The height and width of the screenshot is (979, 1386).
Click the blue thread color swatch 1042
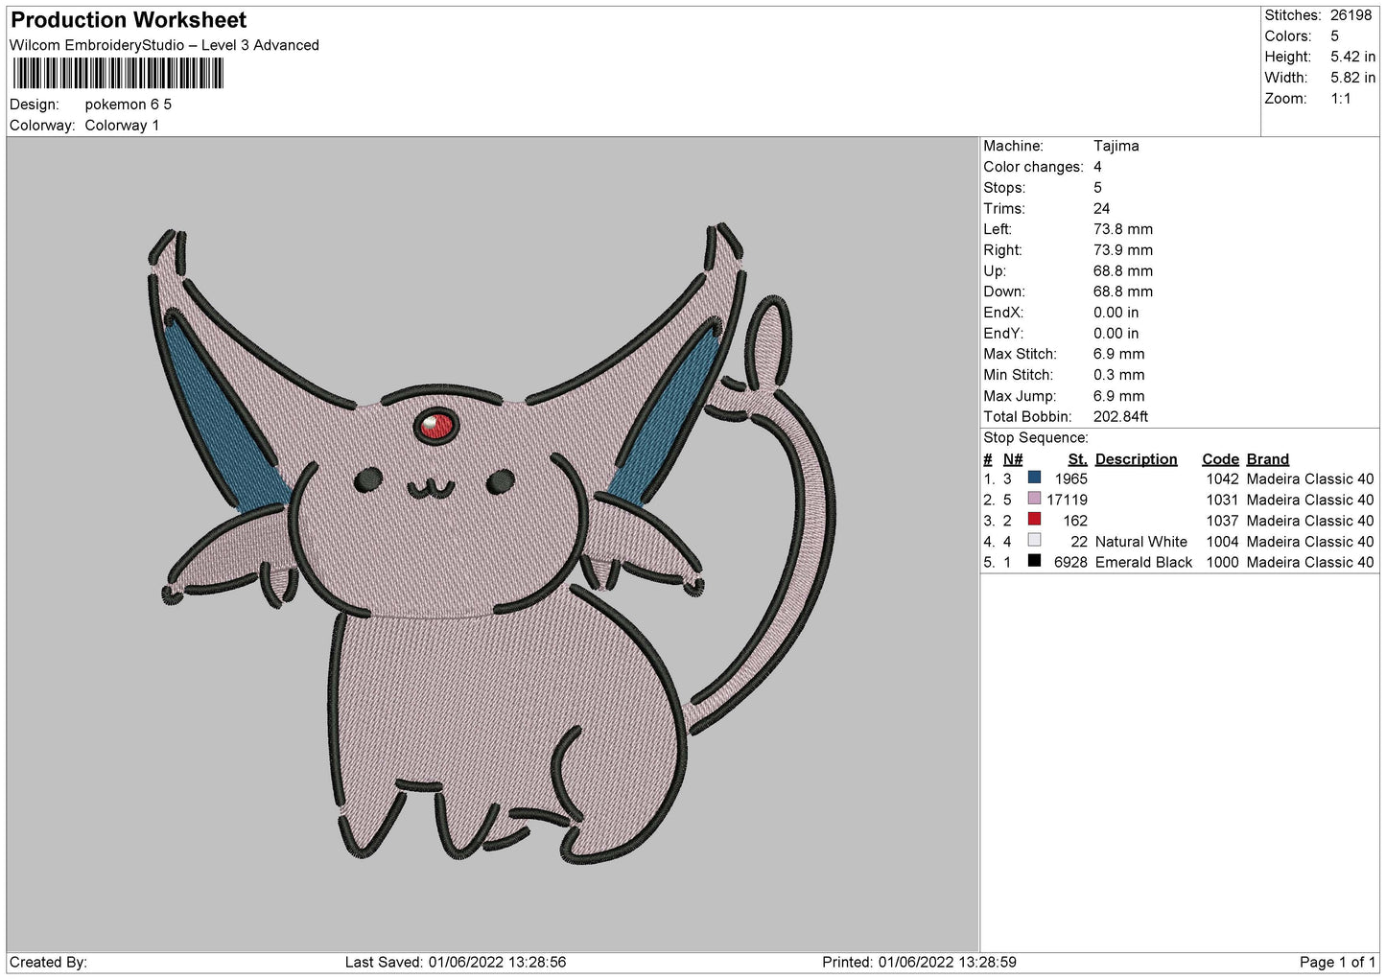[x=1034, y=478]
